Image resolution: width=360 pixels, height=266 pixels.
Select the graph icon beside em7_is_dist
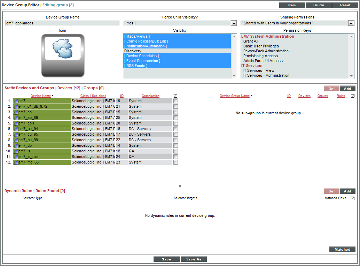click(16, 157)
